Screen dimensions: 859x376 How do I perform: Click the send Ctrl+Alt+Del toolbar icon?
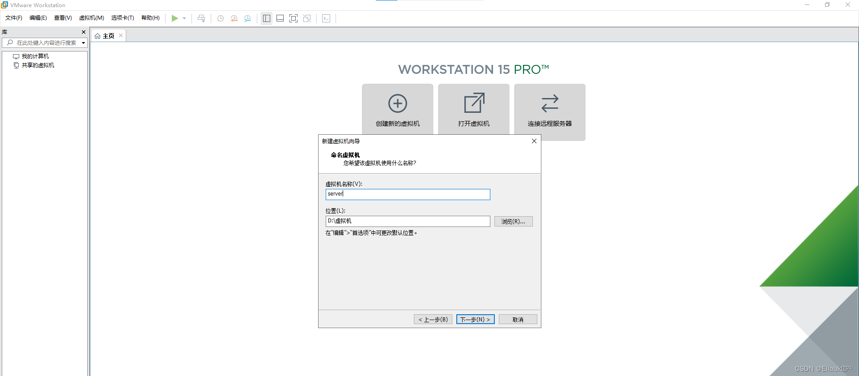pyautogui.click(x=201, y=18)
